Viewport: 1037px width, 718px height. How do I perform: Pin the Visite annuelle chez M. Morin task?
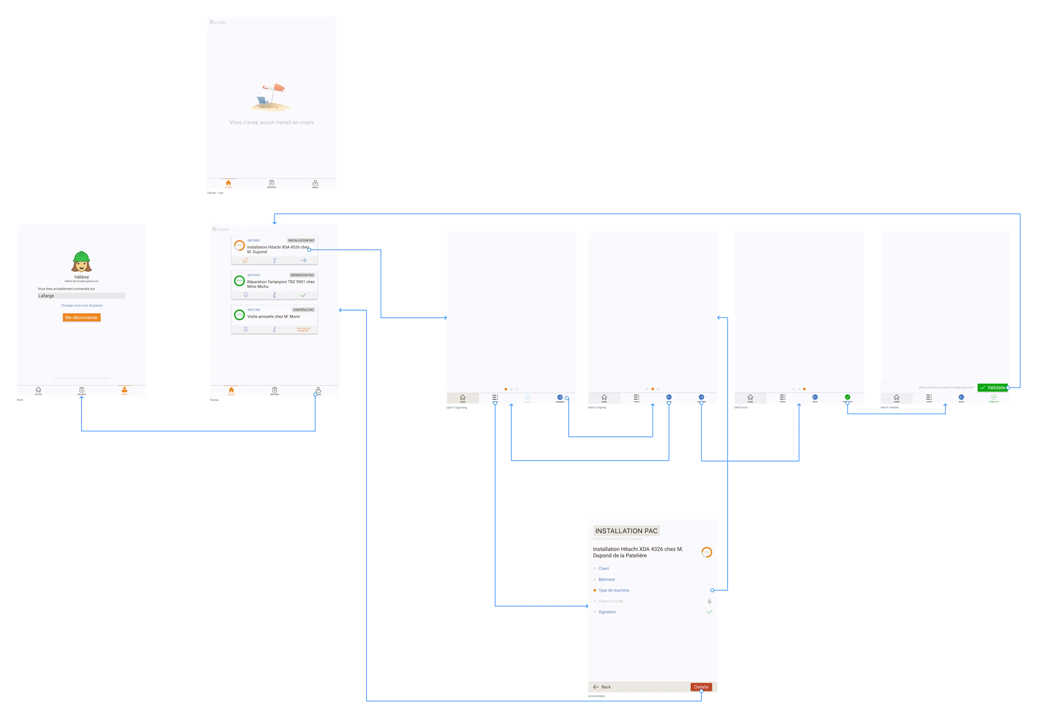246,329
